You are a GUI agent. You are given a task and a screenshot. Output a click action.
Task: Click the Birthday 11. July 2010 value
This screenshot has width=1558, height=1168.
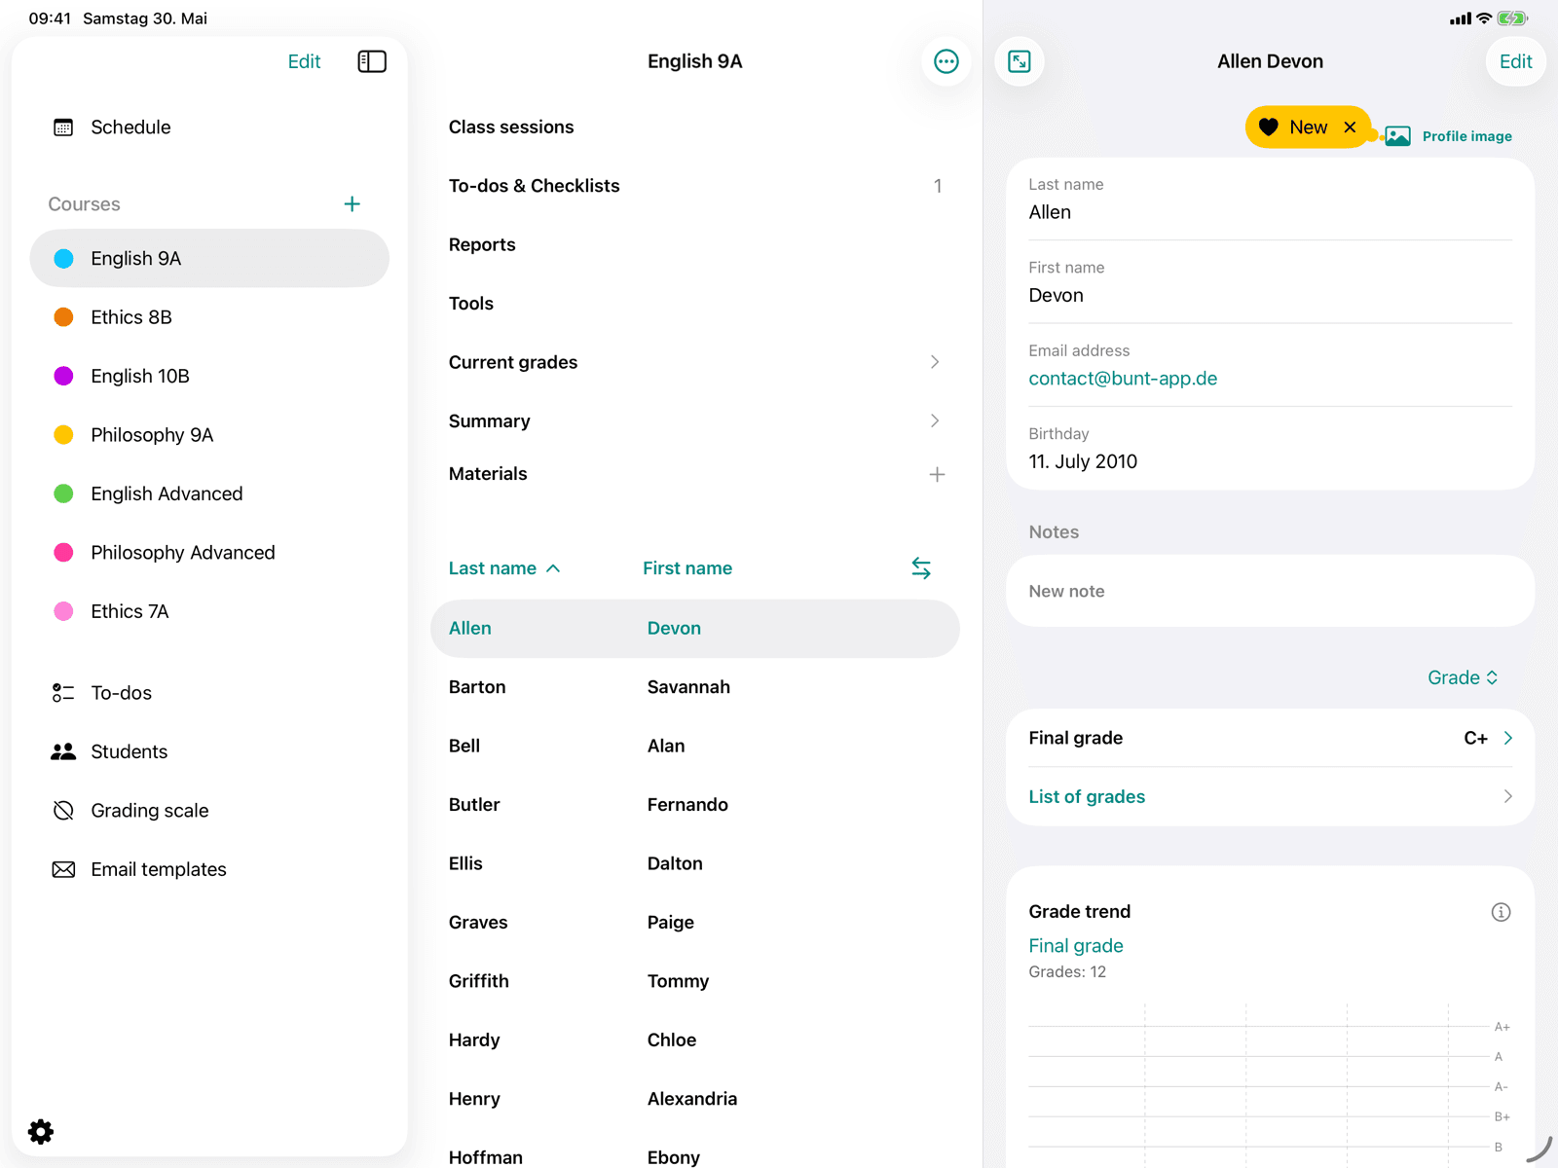[1083, 461]
